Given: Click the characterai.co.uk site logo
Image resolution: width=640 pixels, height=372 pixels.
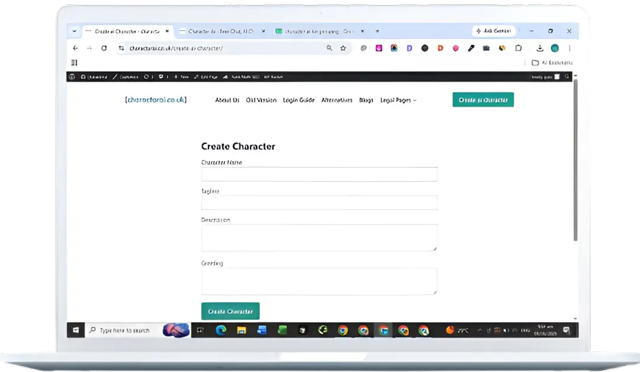Looking at the screenshot, I should point(156,100).
